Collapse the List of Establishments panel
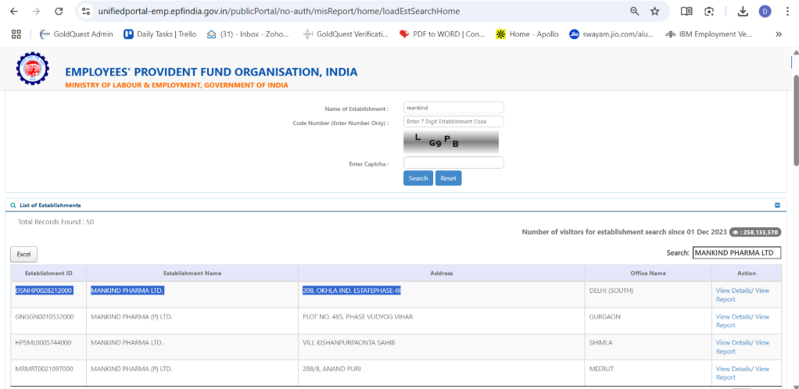Viewport: 799px width, 389px height. pyautogui.click(x=777, y=205)
